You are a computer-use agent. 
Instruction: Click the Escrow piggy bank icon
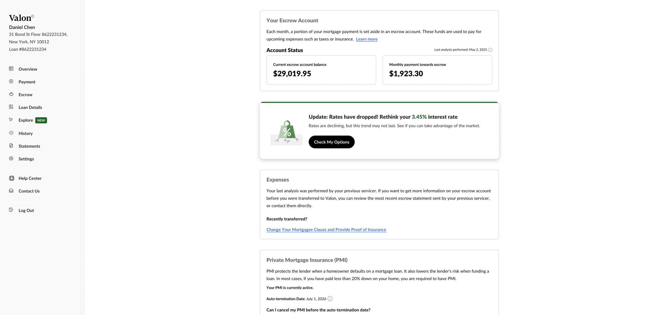[11, 94]
